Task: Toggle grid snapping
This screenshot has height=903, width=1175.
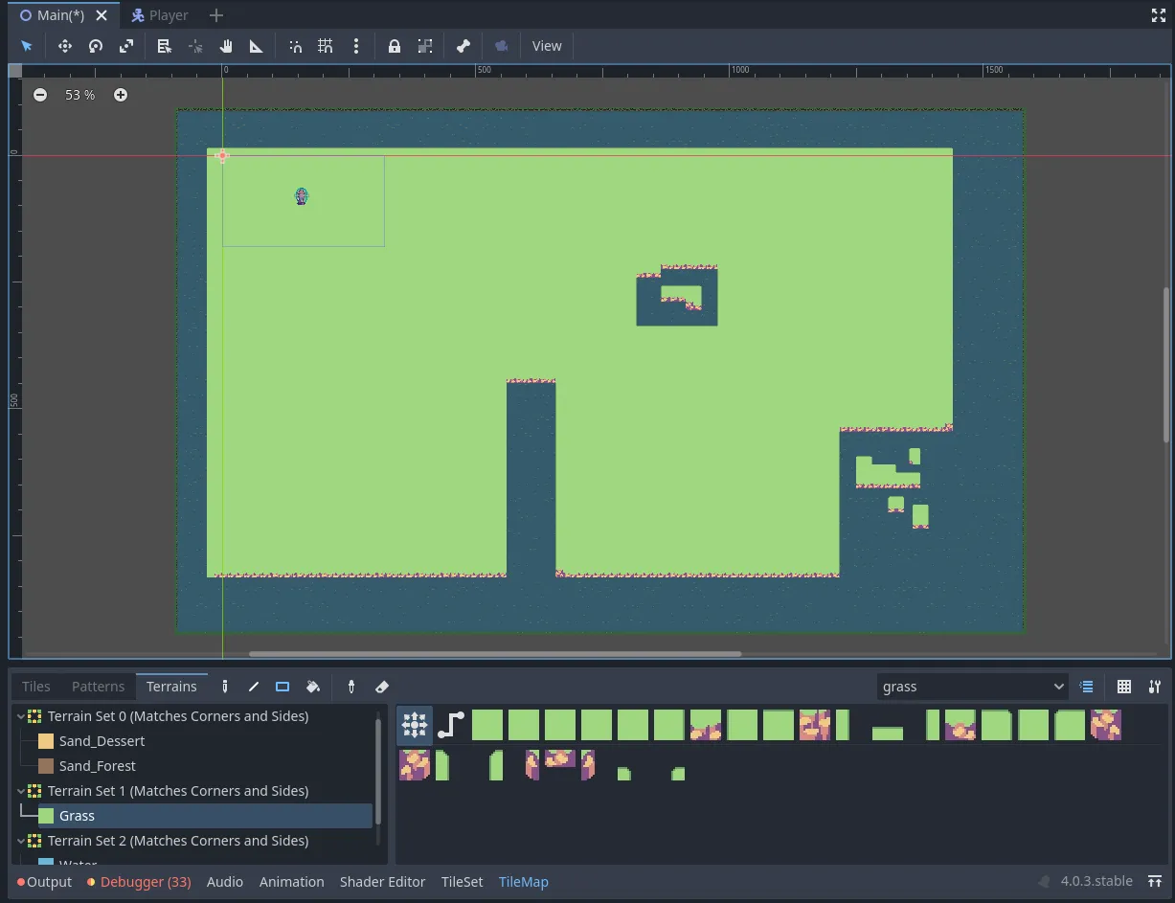Action: [326, 46]
